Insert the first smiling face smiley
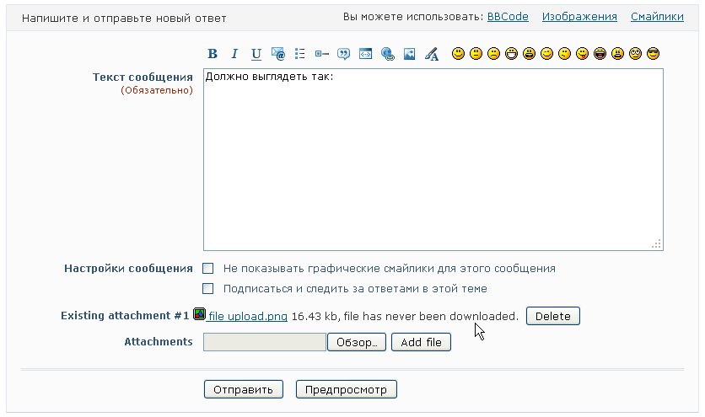 coord(458,54)
